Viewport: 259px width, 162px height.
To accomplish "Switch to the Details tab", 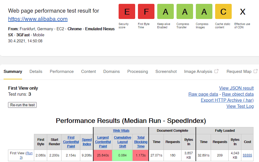I will (36, 72).
